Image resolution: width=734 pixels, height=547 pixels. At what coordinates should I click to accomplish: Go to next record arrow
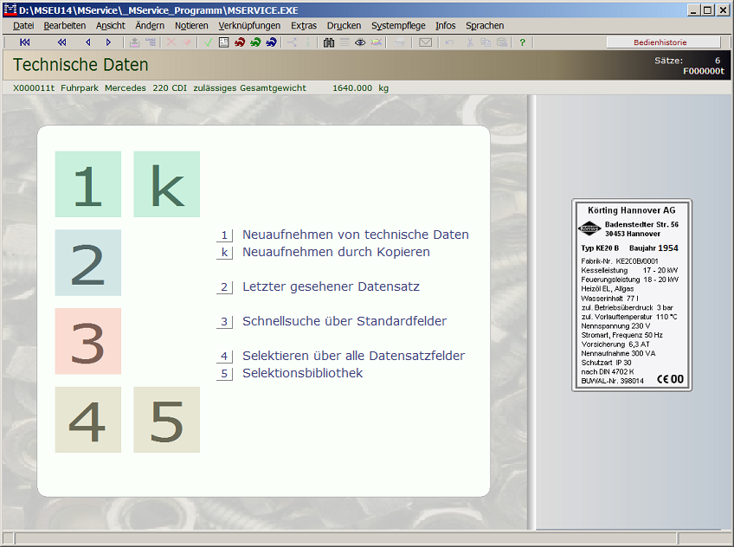tap(108, 42)
